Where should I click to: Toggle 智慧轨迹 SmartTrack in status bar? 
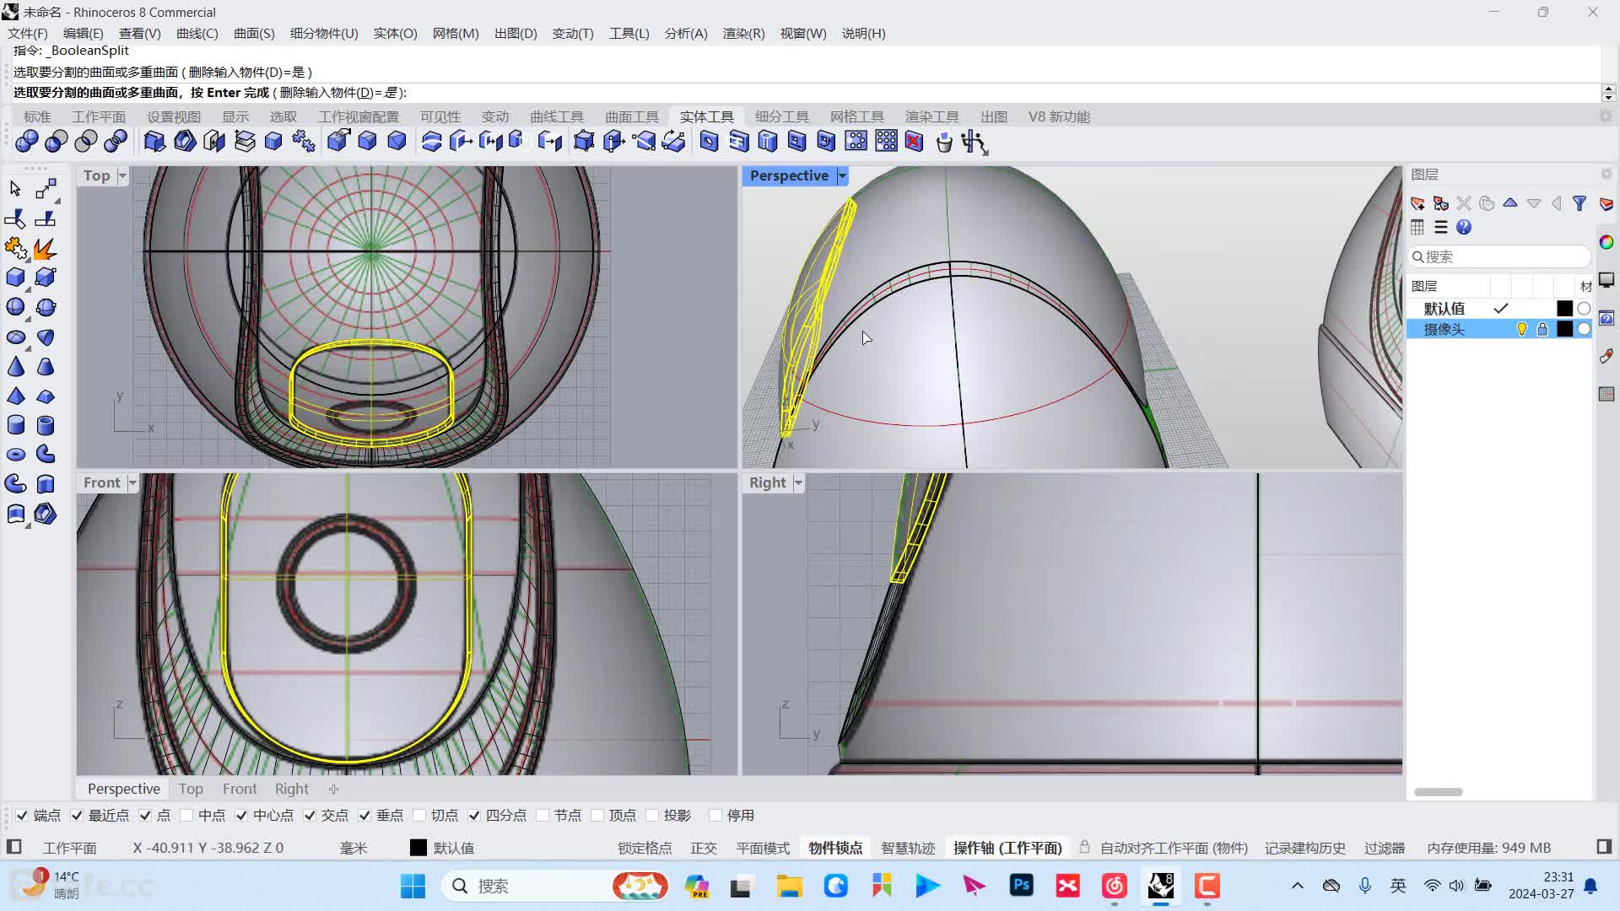(x=908, y=848)
